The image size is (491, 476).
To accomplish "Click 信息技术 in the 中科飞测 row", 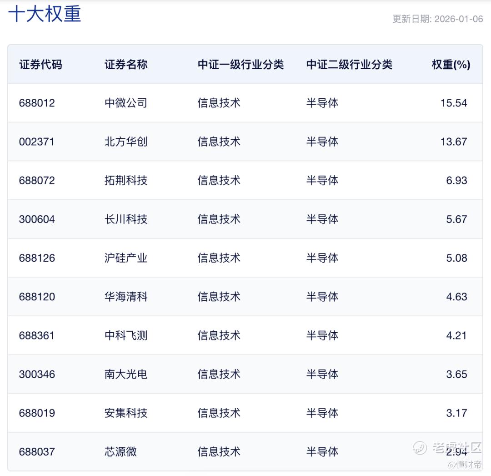I will point(219,336).
